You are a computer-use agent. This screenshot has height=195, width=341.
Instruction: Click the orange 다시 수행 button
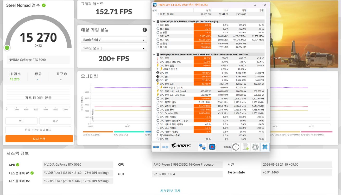tap(39, 139)
